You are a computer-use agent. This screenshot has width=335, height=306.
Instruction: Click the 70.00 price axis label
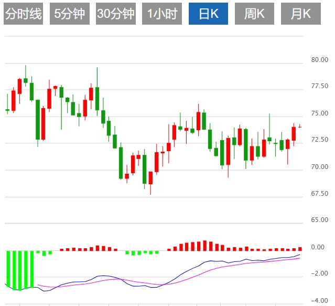click(x=320, y=167)
